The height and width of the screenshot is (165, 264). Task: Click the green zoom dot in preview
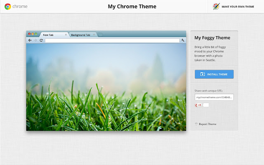(x=36, y=34)
